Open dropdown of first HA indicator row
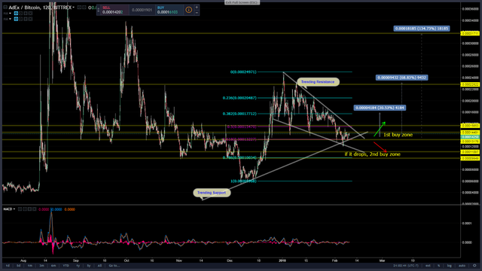This screenshot has width=482, height=271. [x=10, y=14]
